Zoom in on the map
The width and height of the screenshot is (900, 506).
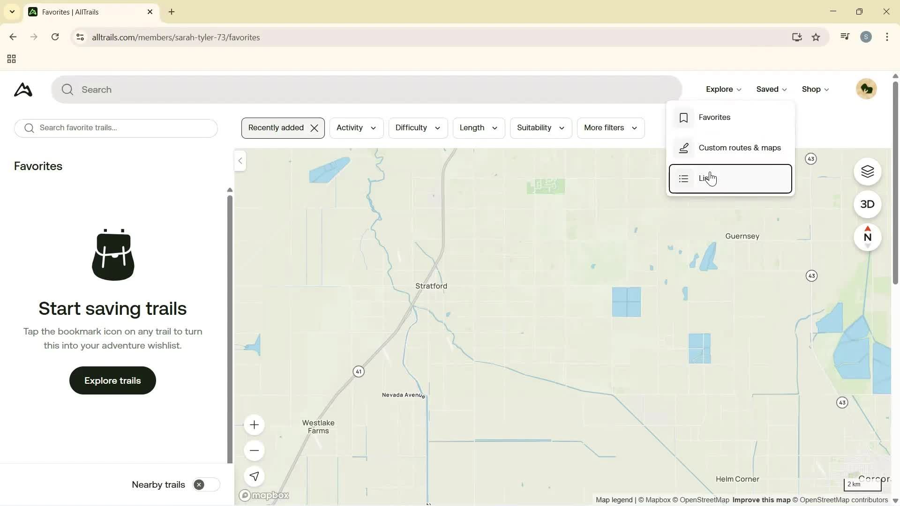254,425
